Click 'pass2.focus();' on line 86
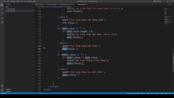Viewport: 174px width, 98px height. [x=75, y=63]
